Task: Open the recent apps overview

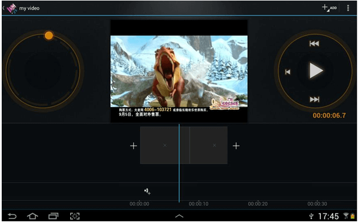Action: pyautogui.click(x=53, y=216)
